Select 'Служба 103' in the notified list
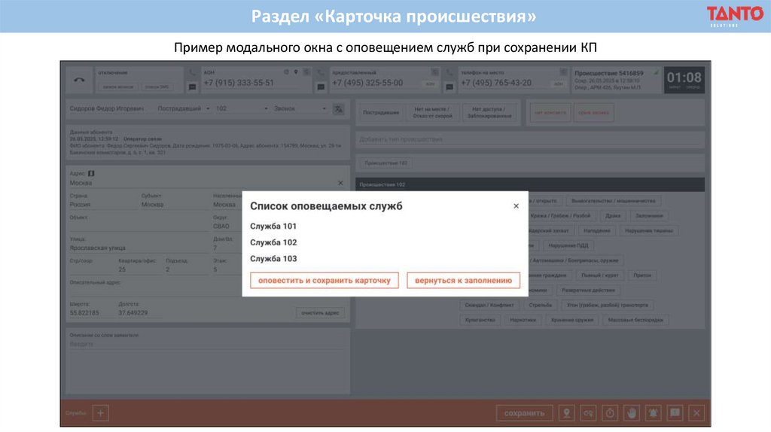Screen dimensions: 771x432 pyautogui.click(x=273, y=258)
